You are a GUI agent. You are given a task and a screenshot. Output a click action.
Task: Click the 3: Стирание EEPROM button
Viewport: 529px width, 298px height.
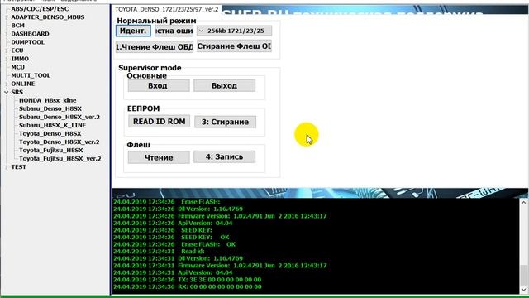[225, 122]
